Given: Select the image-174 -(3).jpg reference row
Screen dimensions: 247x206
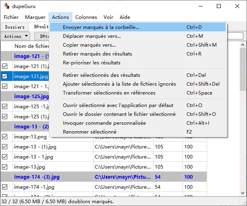Looking at the screenshot, I should point(104,177).
